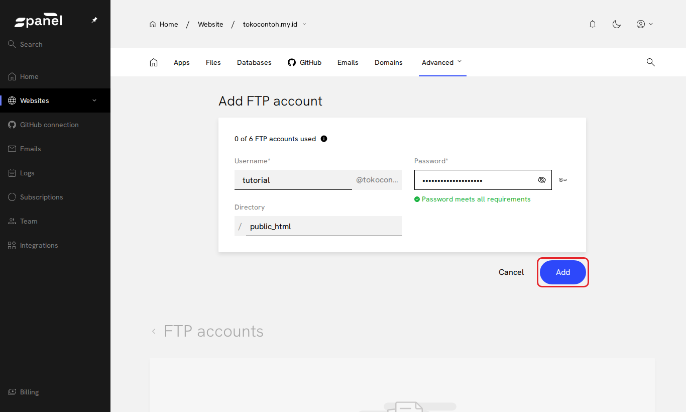Open Billing in the sidebar
Screen dimensions: 686x412
(55, 392)
